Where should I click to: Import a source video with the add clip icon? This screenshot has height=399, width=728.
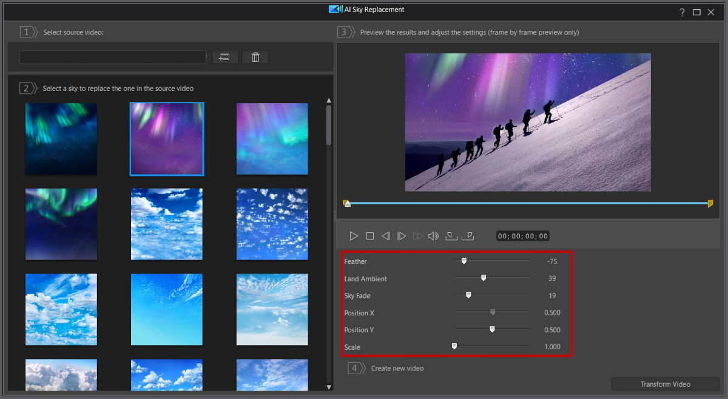[x=225, y=56]
